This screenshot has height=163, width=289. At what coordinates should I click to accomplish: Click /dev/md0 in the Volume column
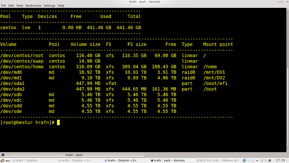[11, 72]
